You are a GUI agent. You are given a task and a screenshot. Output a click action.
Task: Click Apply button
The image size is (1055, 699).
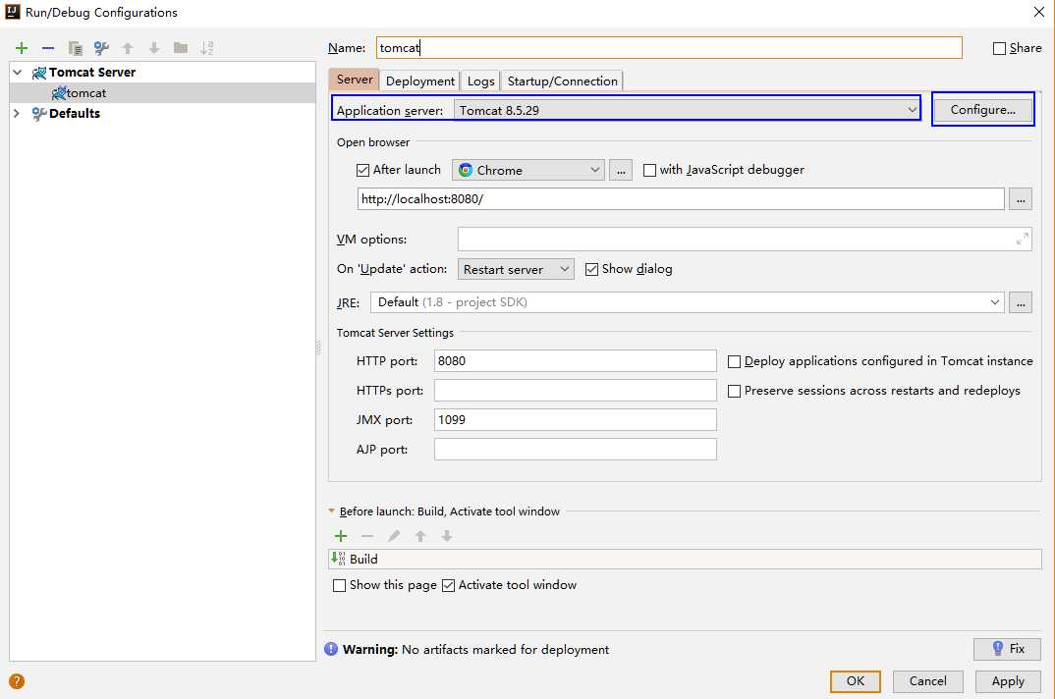coord(1008,681)
